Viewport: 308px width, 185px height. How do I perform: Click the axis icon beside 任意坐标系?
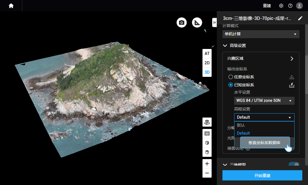[x=292, y=77]
